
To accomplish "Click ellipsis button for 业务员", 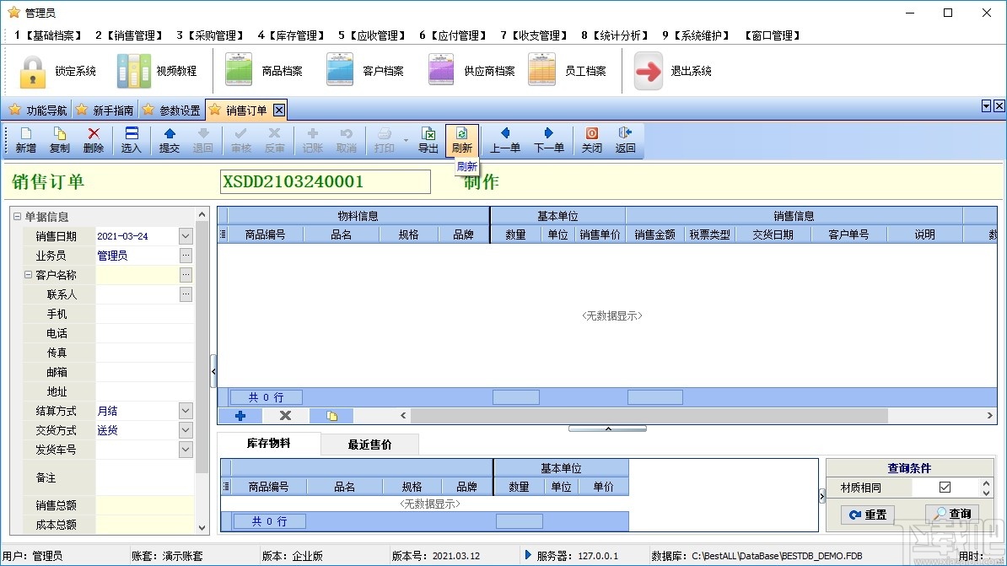I will (186, 255).
